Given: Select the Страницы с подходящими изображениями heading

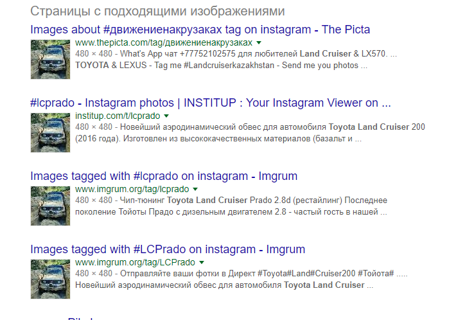Looking at the screenshot, I should pyautogui.click(x=157, y=12).
